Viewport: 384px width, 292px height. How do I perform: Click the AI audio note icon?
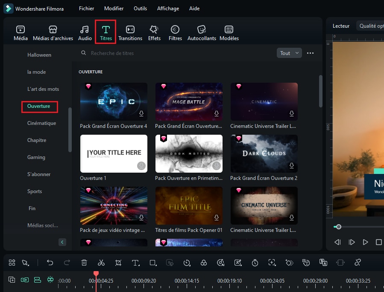(x=221, y=263)
